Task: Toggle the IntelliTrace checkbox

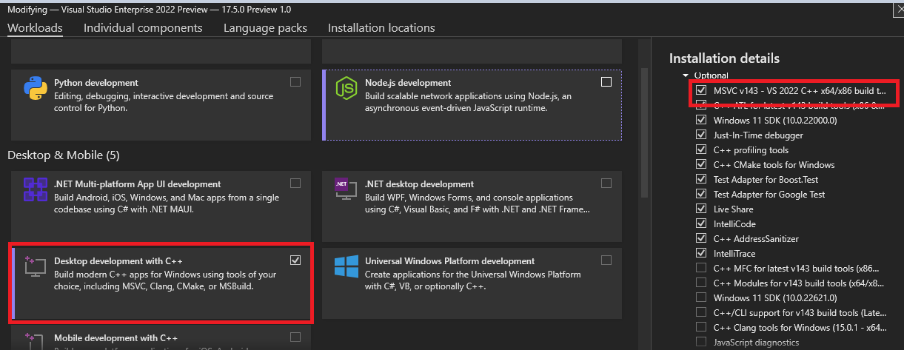Action: click(x=701, y=253)
